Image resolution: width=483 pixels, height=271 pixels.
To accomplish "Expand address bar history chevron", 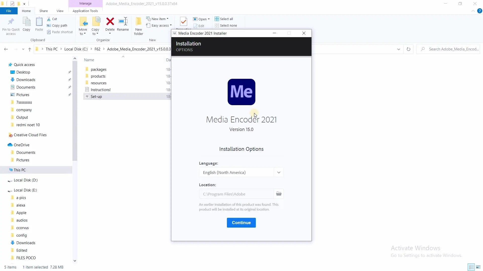I will coord(399,49).
